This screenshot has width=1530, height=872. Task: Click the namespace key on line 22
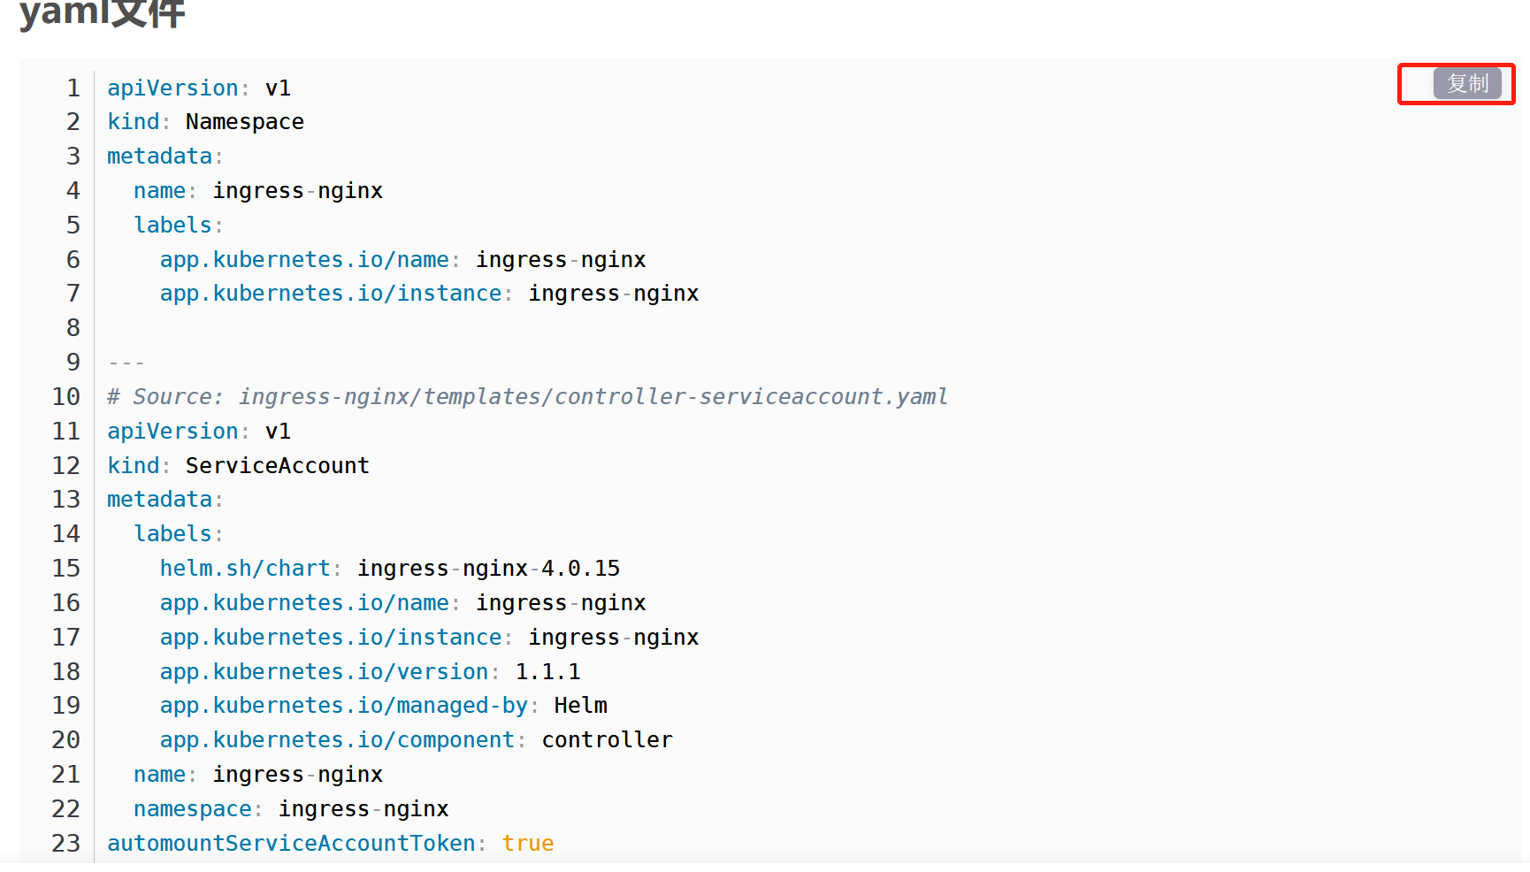[x=192, y=809]
